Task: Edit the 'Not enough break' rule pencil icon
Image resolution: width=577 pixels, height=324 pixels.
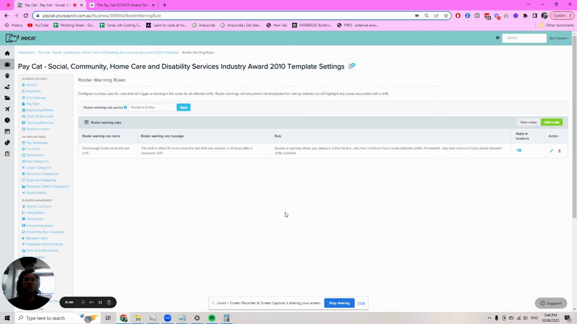Action: [551, 151]
